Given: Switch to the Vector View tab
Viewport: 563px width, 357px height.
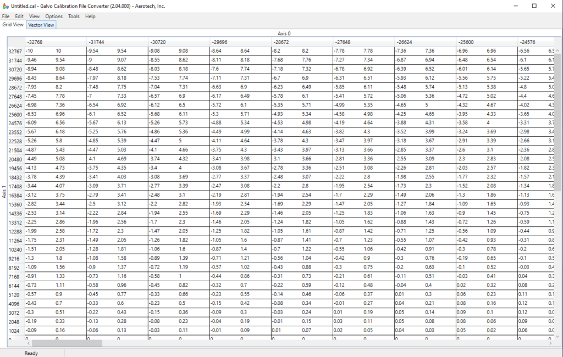Looking at the screenshot, I should [x=41, y=25].
